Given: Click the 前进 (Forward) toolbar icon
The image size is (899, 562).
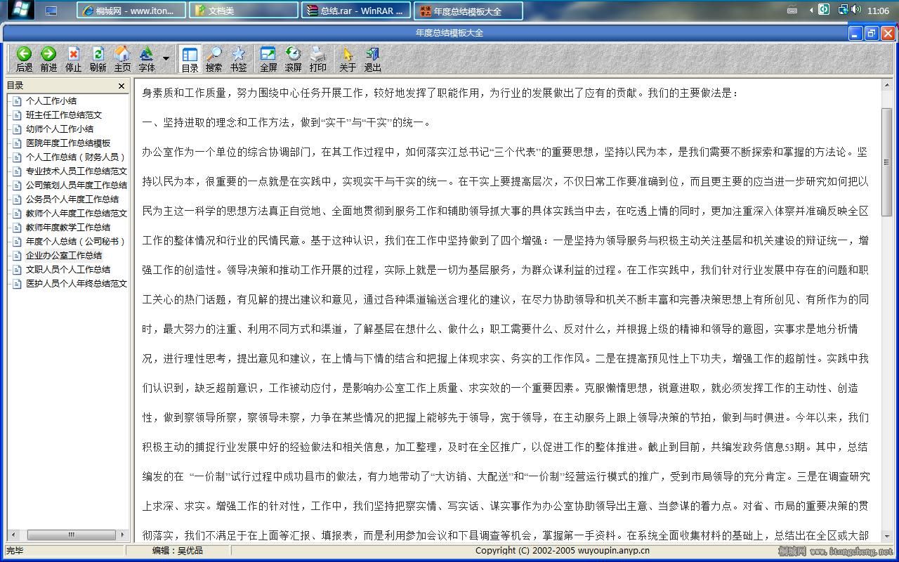Looking at the screenshot, I should (x=48, y=59).
